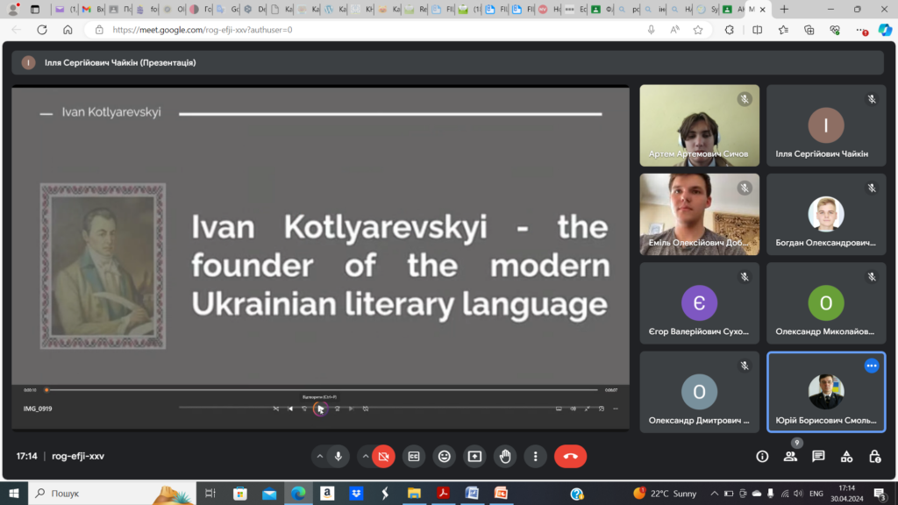Expand audio settings arrow beside microphone
The height and width of the screenshot is (505, 898).
(318, 456)
